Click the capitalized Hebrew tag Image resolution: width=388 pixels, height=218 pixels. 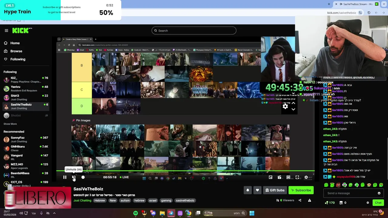point(99,200)
